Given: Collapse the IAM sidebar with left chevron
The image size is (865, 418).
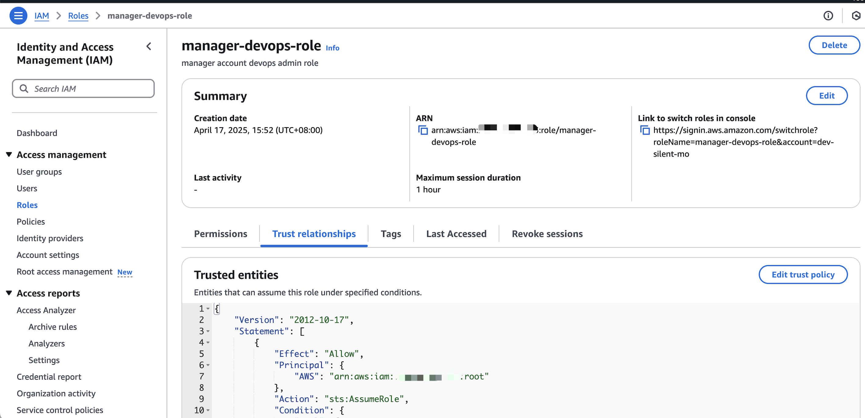Looking at the screenshot, I should coord(149,46).
